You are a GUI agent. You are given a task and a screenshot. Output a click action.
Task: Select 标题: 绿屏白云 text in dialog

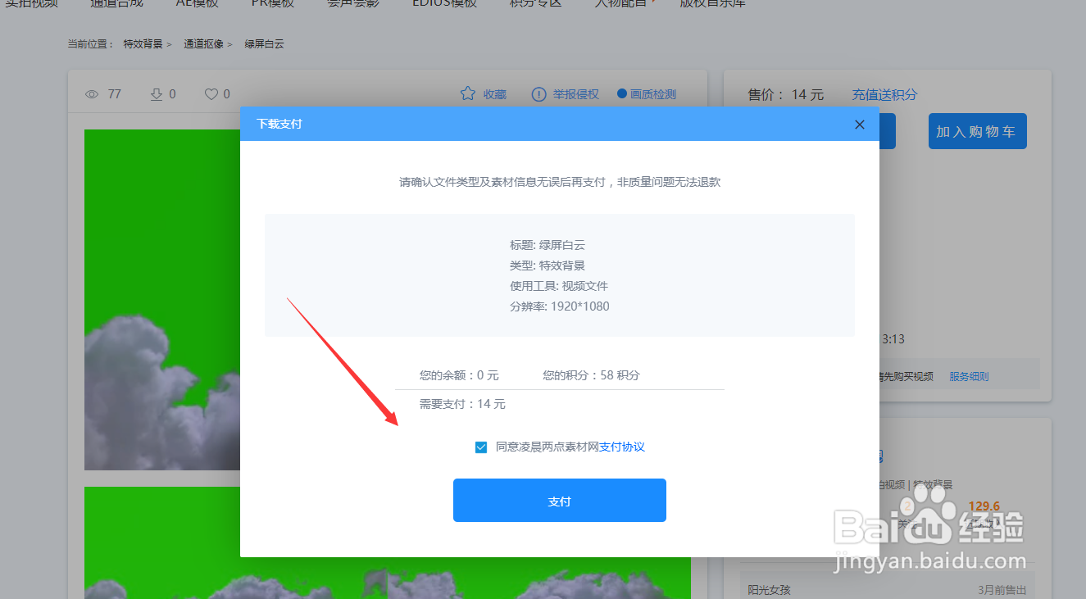tap(548, 245)
